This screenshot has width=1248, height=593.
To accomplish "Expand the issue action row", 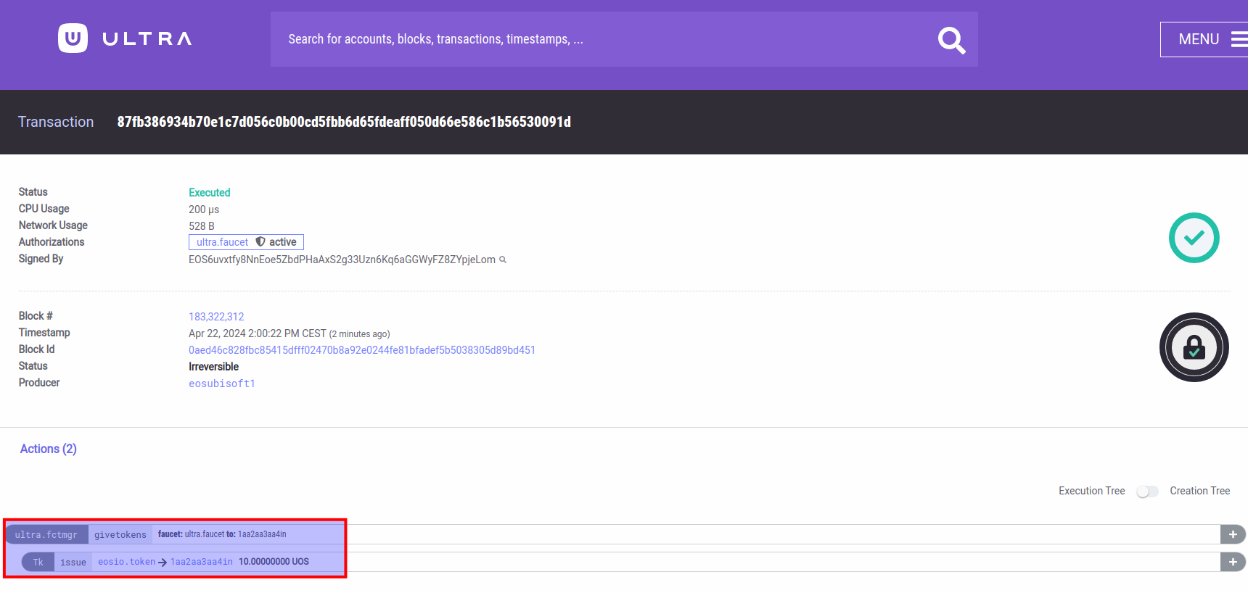I will [x=1233, y=562].
